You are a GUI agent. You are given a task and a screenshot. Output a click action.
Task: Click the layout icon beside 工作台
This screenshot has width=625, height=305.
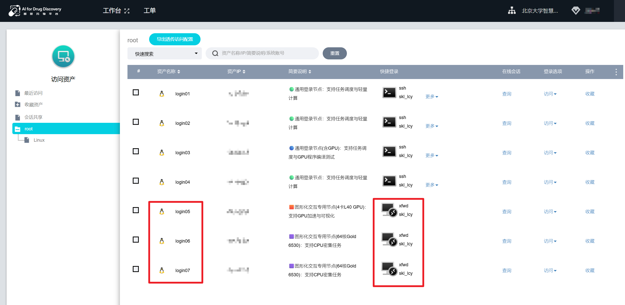tap(127, 11)
